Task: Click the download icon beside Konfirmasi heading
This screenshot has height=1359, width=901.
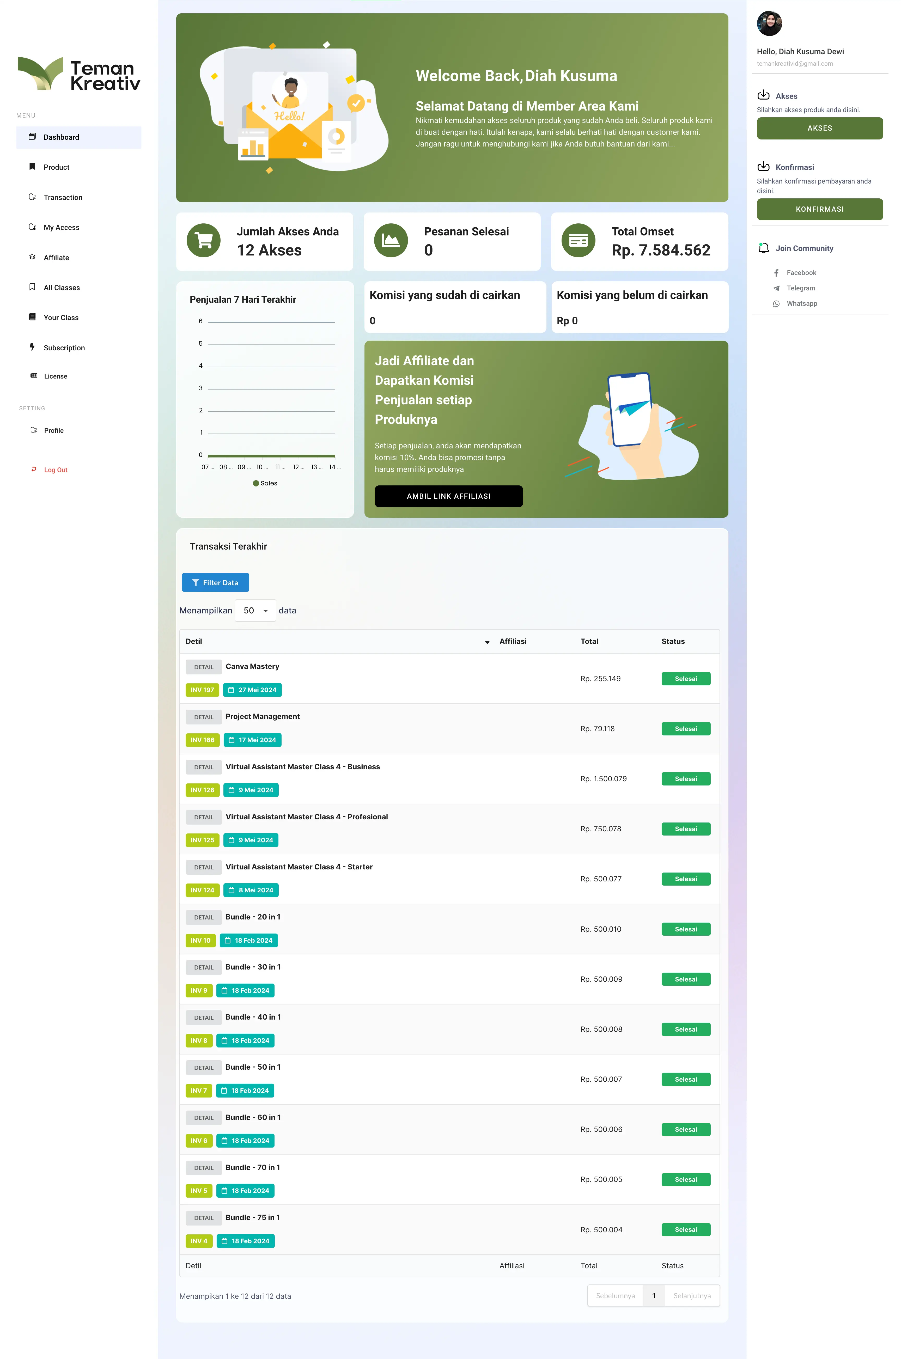Action: click(x=763, y=167)
